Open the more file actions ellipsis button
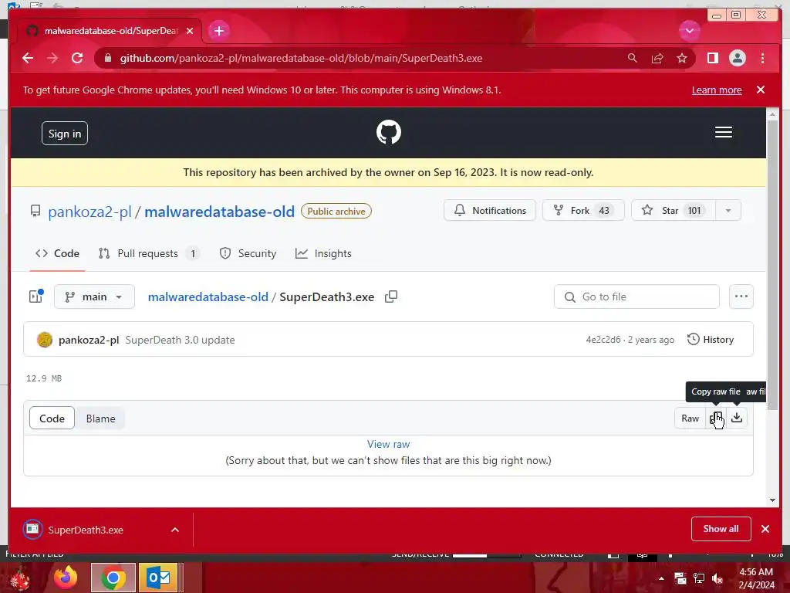The width and height of the screenshot is (790, 593). pos(741,296)
